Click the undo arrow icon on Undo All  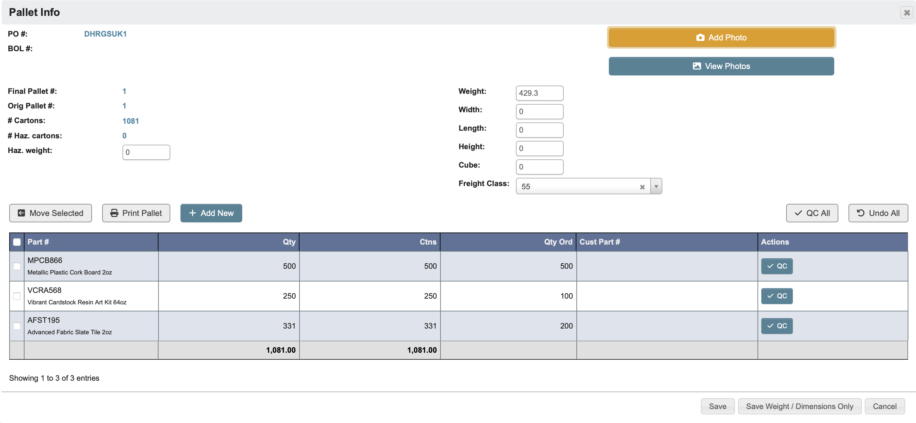[x=861, y=213]
